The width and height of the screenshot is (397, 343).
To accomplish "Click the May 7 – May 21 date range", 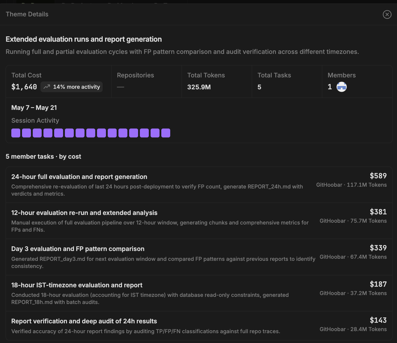I will 34,108.
